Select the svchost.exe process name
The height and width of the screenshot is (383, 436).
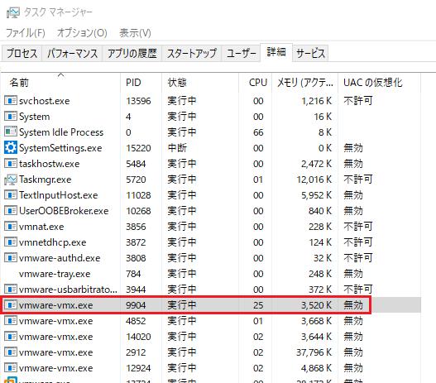(45, 101)
